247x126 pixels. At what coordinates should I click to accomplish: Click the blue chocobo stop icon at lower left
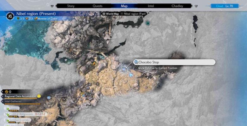49,98
